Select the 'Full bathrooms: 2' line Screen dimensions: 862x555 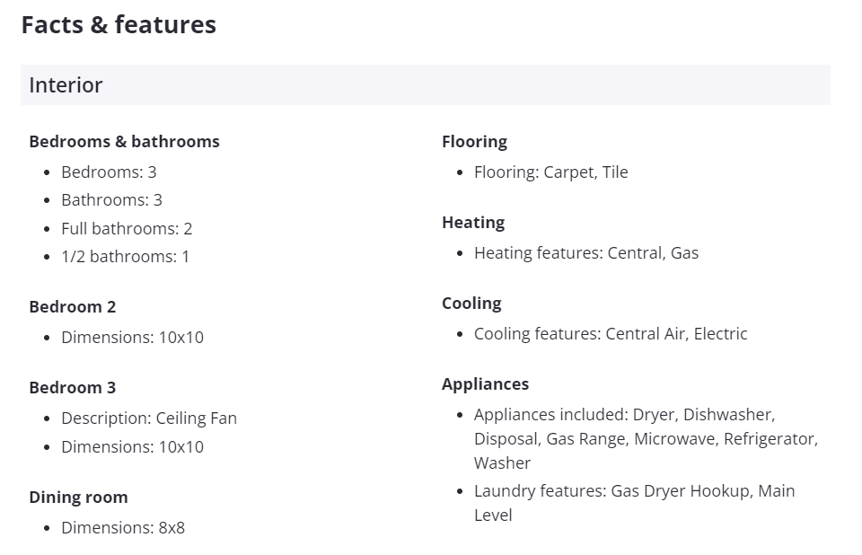pos(127,229)
